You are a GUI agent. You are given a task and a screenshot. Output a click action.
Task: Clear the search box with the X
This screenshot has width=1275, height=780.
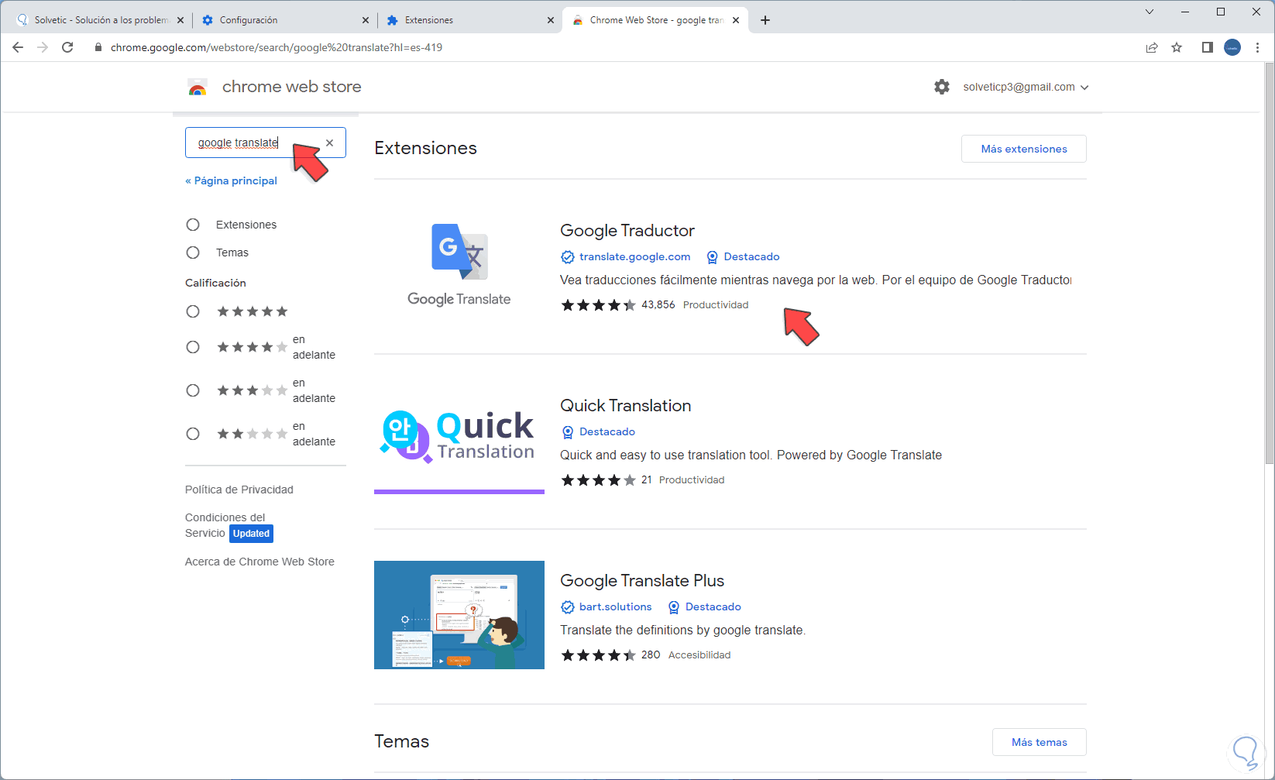[330, 143]
